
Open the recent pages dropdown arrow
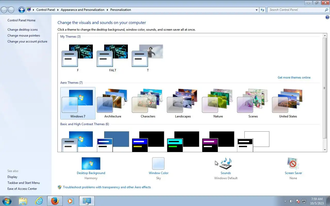[16, 10]
